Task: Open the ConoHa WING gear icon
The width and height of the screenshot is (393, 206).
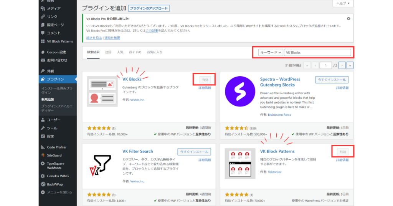Action: (43, 176)
